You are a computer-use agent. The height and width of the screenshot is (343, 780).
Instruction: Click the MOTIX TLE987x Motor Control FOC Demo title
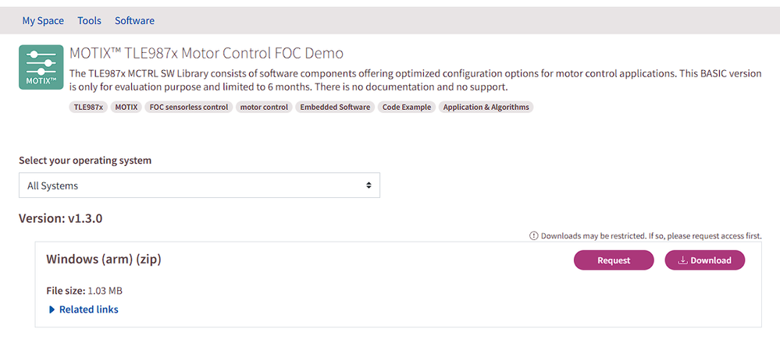point(206,53)
